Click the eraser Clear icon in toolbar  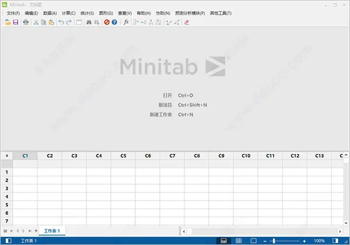[x=187, y=22]
